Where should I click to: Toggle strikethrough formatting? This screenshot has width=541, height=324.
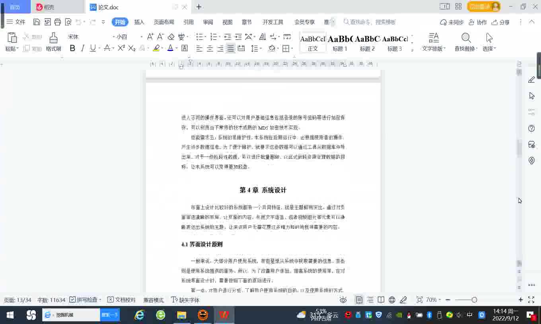[x=107, y=48]
